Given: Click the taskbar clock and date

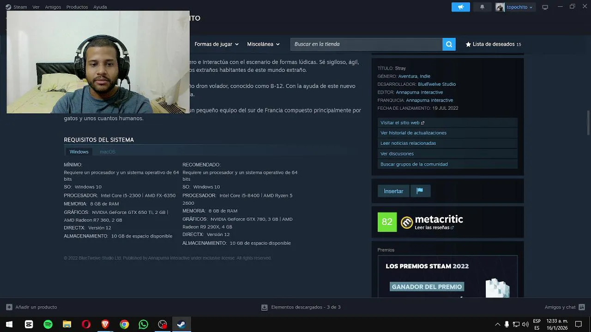Looking at the screenshot, I should coord(557,324).
